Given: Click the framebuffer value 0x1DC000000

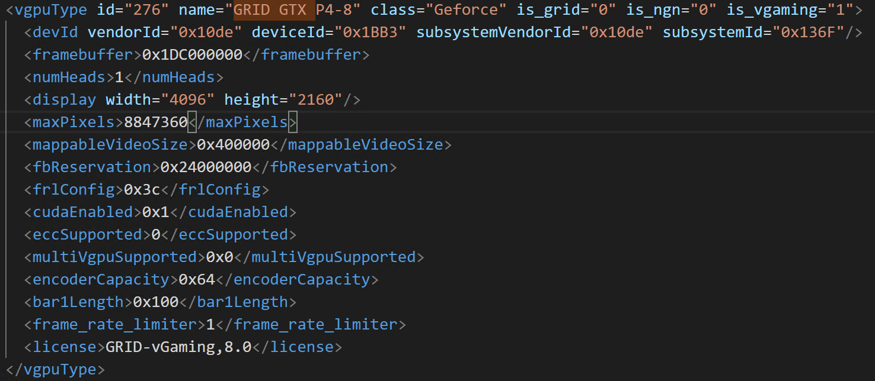Looking at the screenshot, I should [193, 54].
